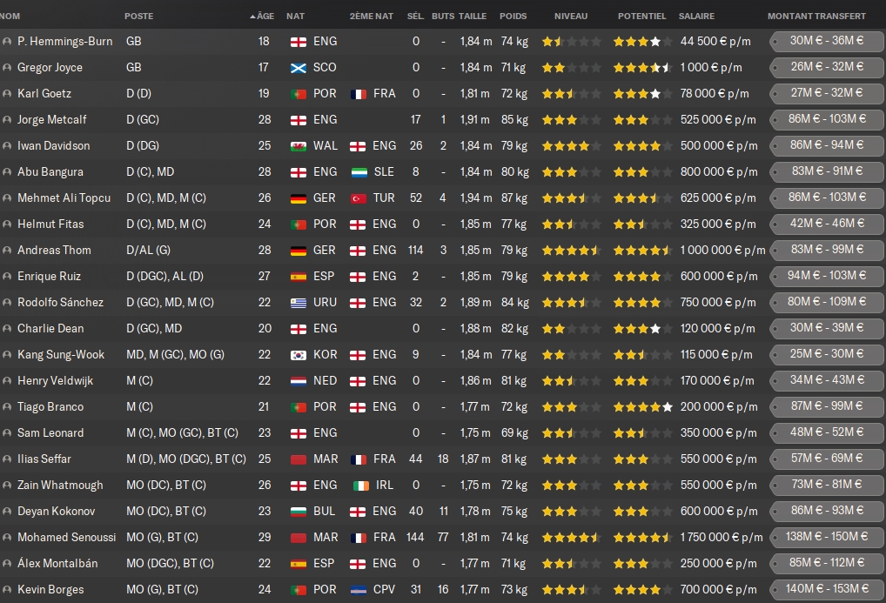886x603 pixels.
Task: Click the person icon beside Henry Veldwijk
Action: point(7,380)
